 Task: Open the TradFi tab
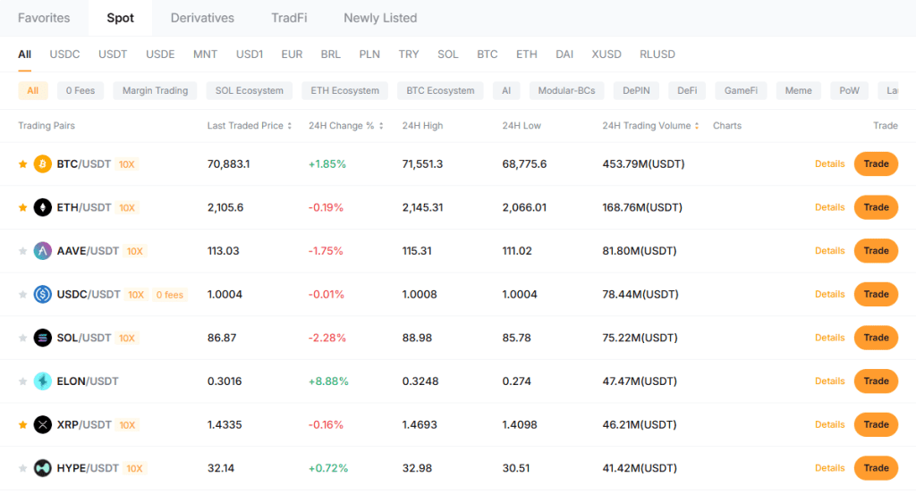[289, 18]
